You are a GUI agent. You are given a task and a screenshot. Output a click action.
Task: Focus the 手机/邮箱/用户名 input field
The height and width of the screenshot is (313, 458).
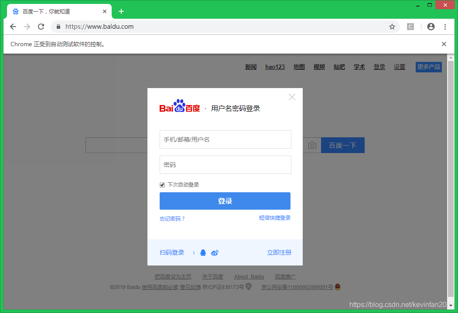(x=225, y=139)
